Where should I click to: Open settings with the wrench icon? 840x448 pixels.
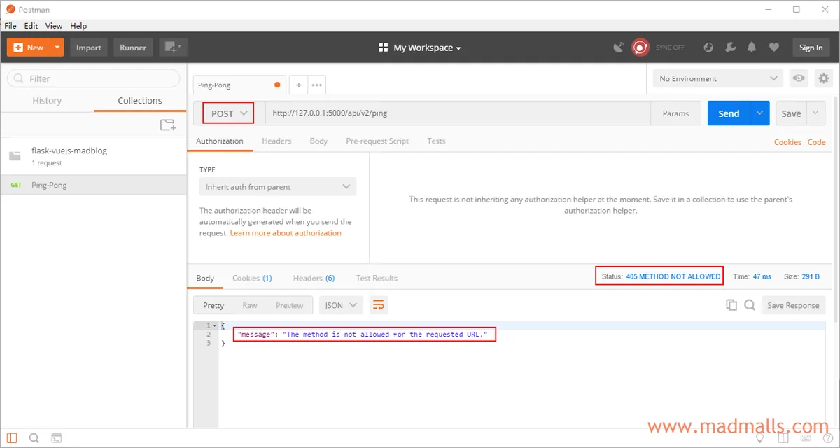coord(730,48)
